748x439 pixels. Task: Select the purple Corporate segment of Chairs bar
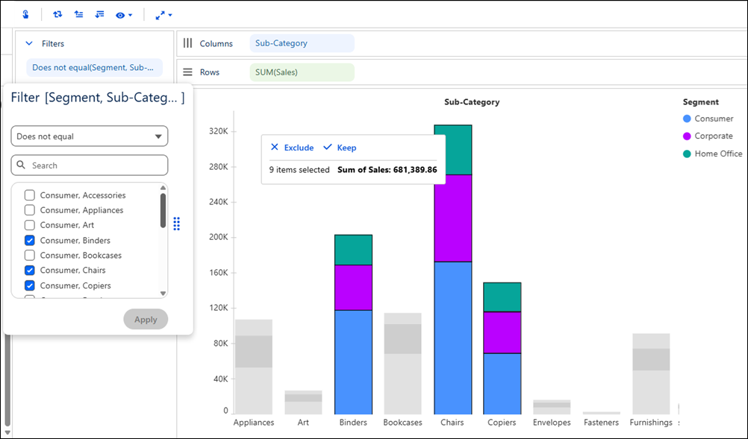click(452, 218)
